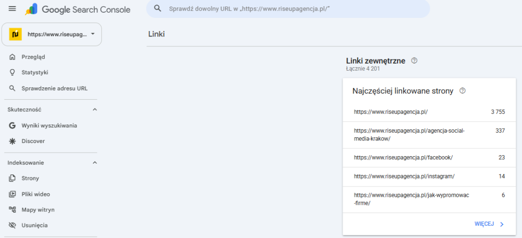Click help icon beside Najczęściej linkowane strony
This screenshot has width=522, height=238.
tap(462, 91)
